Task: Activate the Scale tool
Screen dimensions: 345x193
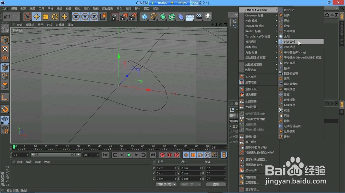Action: point(46,17)
